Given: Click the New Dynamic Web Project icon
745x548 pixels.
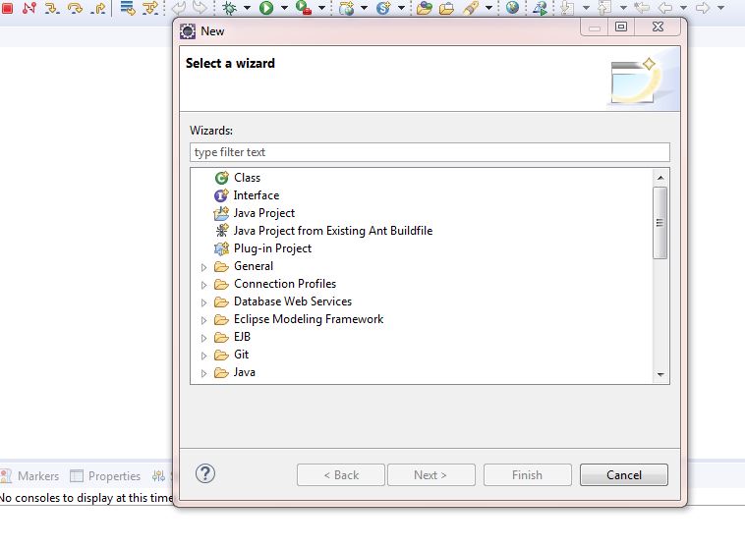Looking at the screenshot, I should point(347,8).
